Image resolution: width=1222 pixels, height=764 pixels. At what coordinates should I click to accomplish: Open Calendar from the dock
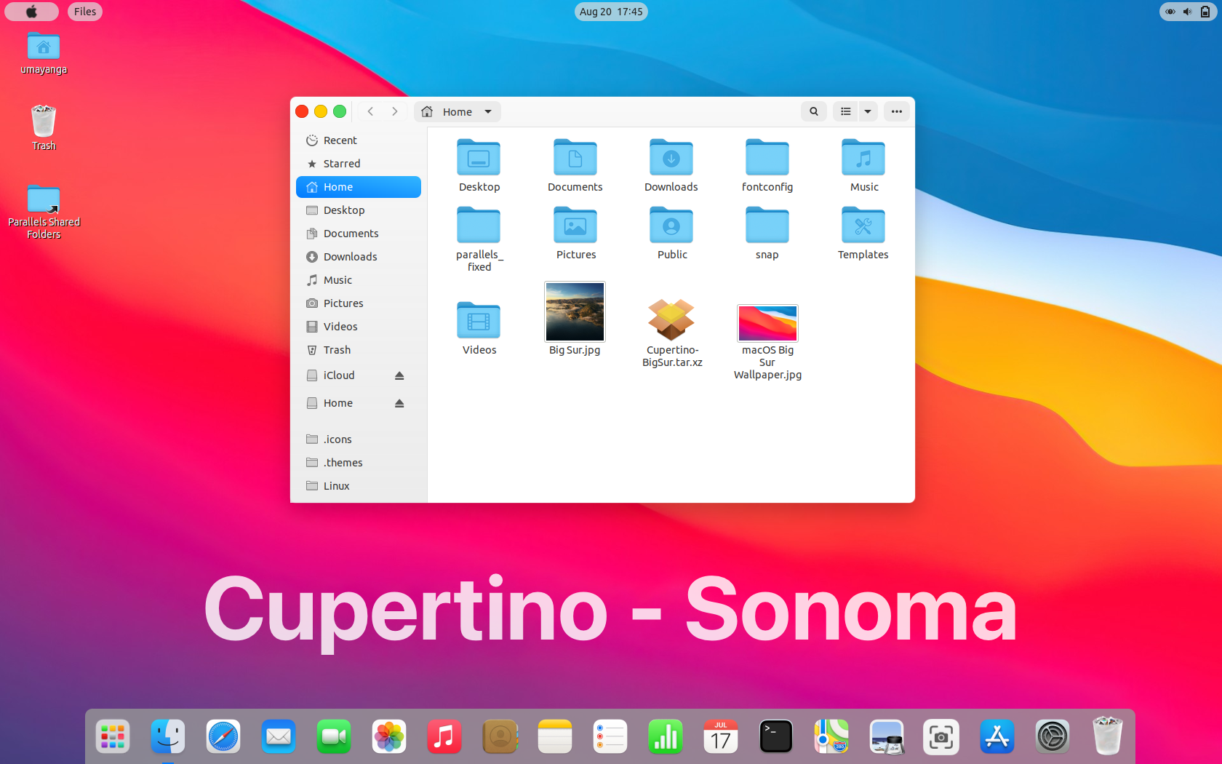(x=721, y=737)
